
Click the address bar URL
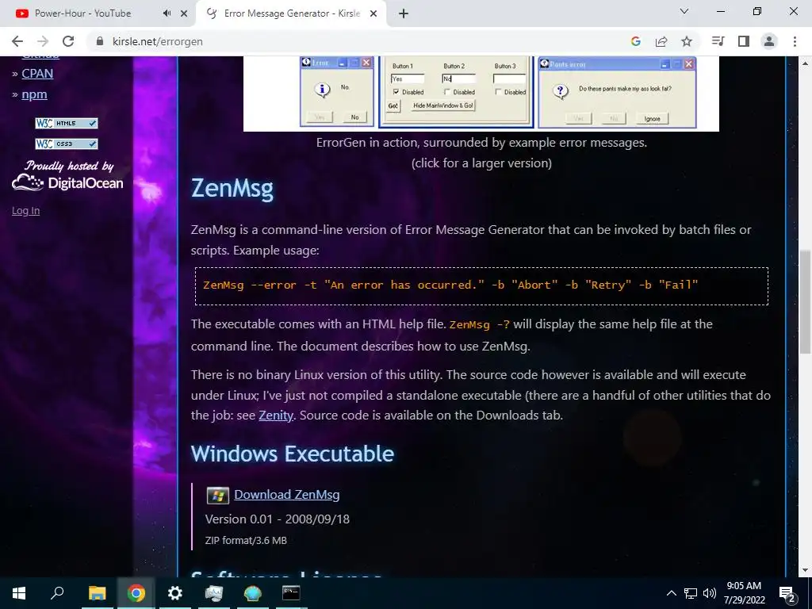click(x=158, y=41)
